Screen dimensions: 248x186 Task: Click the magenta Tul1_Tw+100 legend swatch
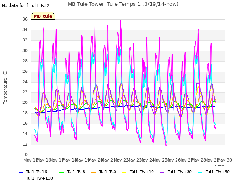pos(21,179)
